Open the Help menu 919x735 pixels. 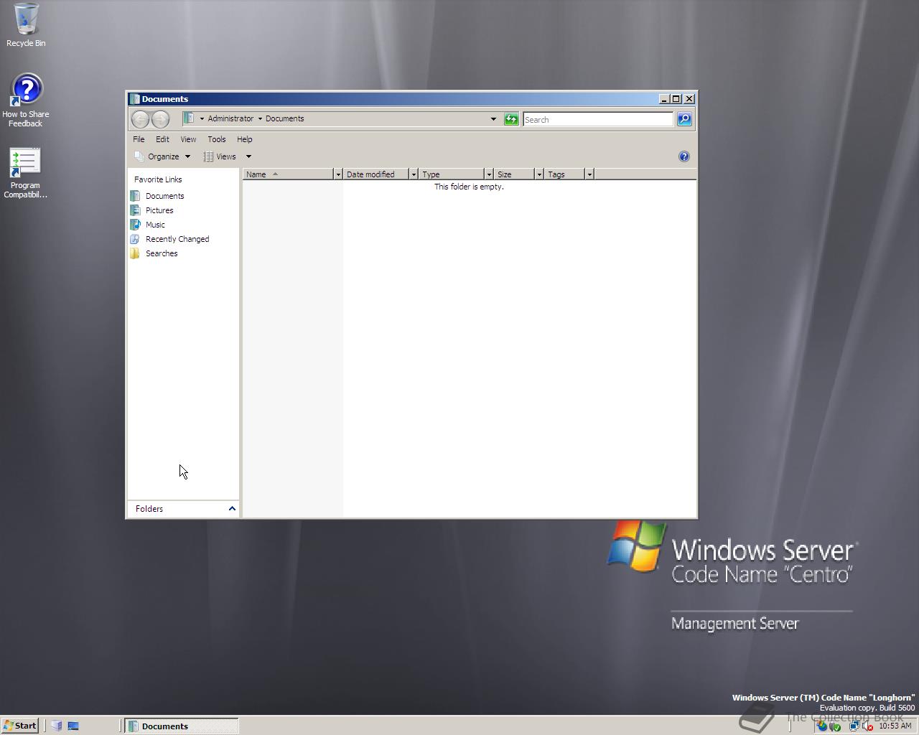point(245,139)
